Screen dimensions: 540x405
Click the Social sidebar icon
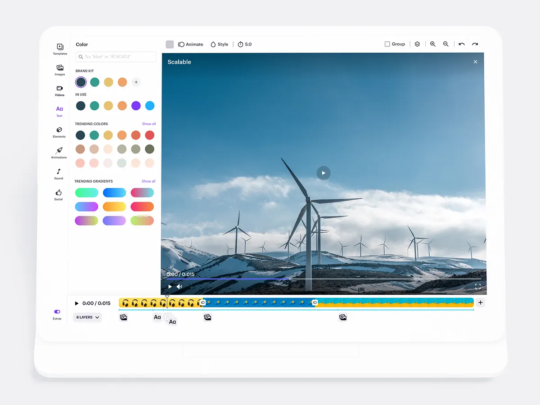pos(58,194)
